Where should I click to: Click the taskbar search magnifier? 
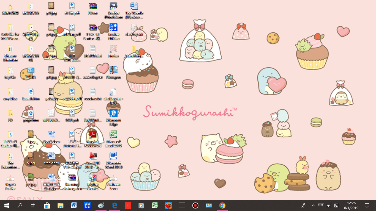point(20,206)
